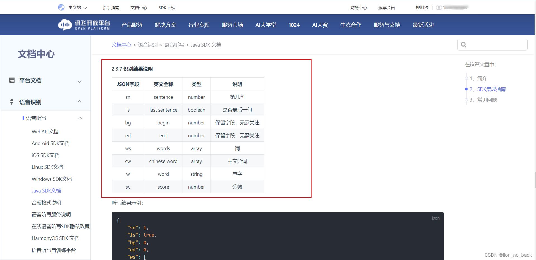Viewport: 536px width, 260px height.
Task: Focus the documentation search field
Action: click(x=492, y=45)
